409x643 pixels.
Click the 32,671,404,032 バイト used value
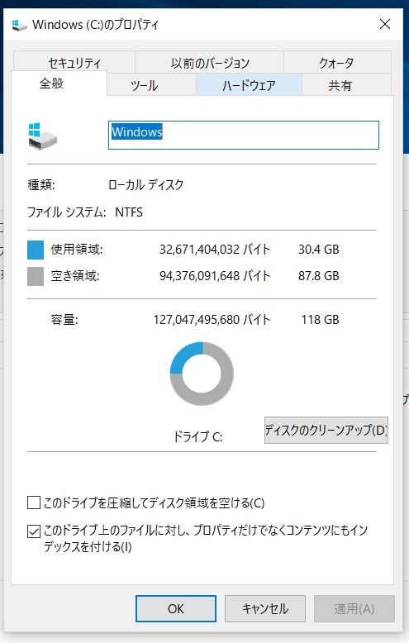[x=215, y=250]
